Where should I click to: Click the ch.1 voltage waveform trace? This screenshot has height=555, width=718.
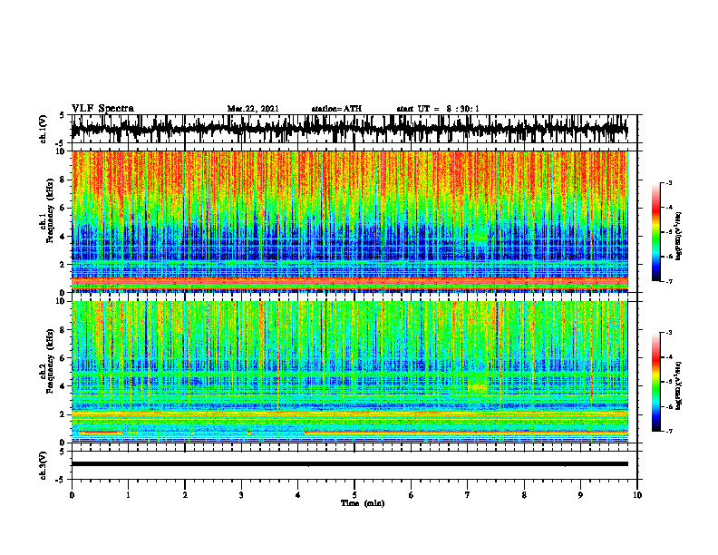pyautogui.click(x=350, y=129)
